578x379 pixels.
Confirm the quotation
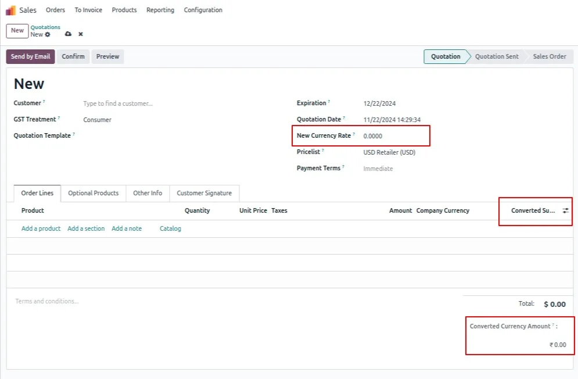click(x=73, y=56)
